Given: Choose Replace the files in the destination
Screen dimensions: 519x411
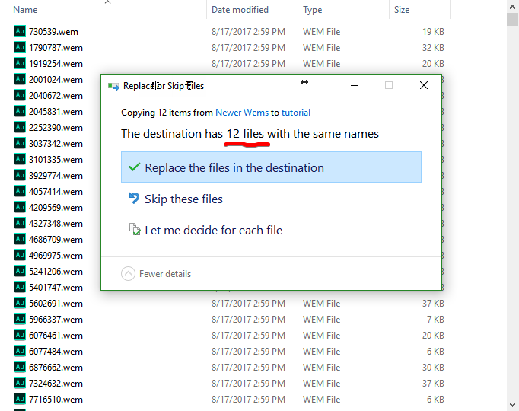Looking at the screenshot, I should coord(234,168).
